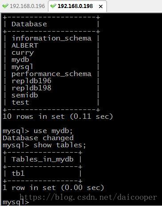Viewport: 162px width, 206px height.
Task: Click the ALBERT database entry
Action: tap(25, 45)
